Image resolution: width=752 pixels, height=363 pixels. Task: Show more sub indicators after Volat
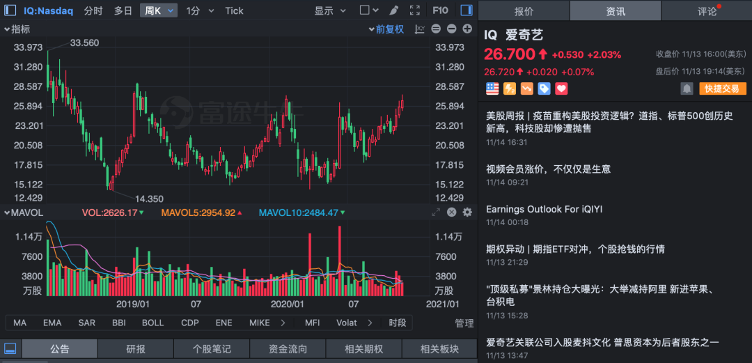pos(370,323)
